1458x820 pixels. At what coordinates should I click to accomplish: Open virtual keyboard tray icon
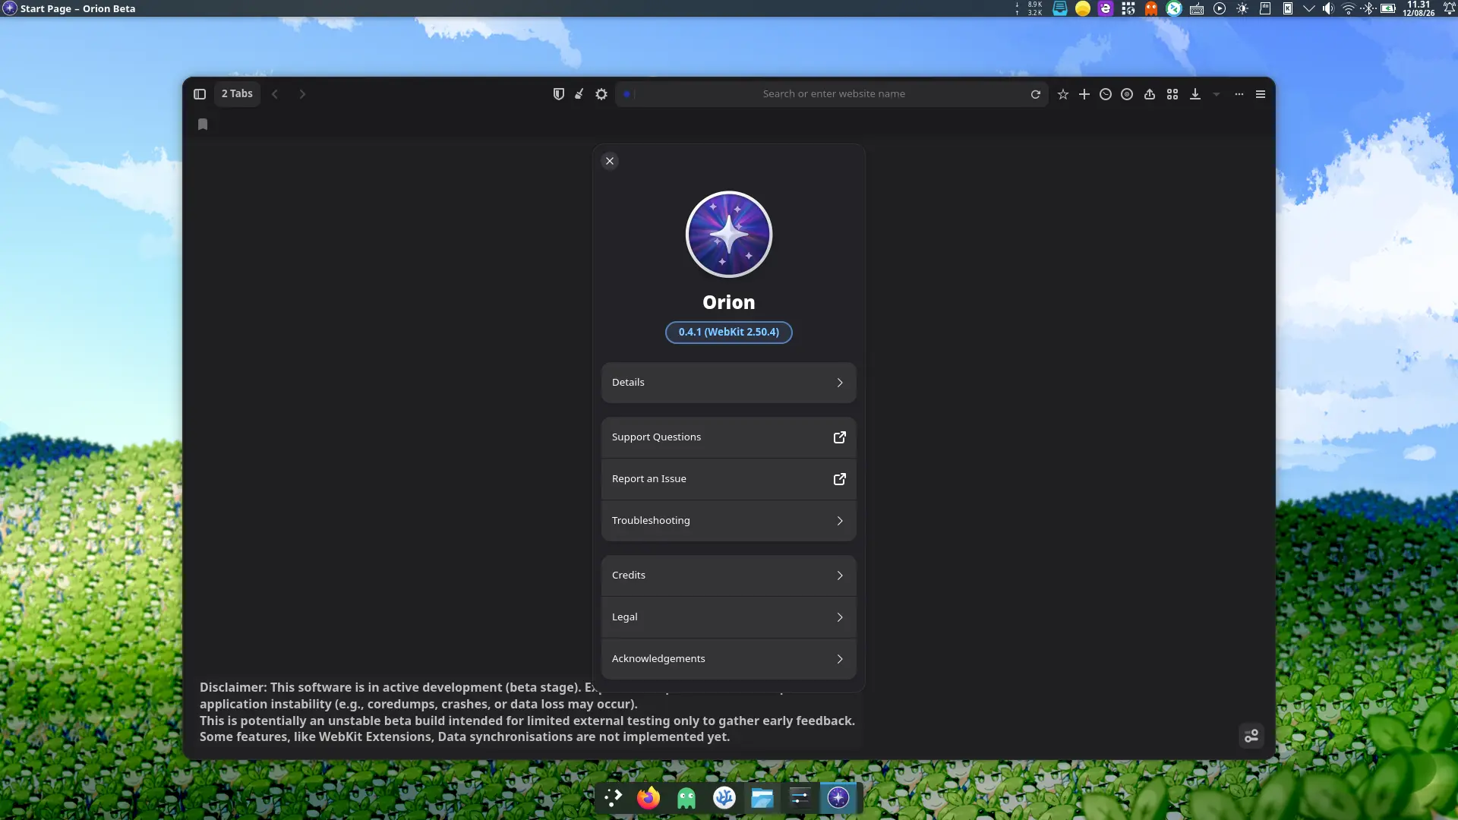pos(1197,9)
